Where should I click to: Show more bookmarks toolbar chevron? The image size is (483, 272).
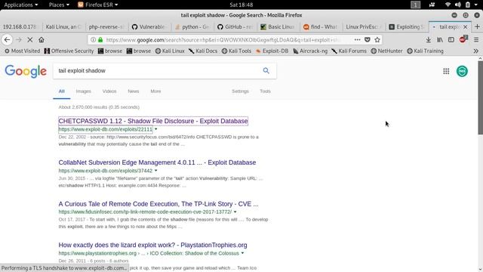(x=476, y=51)
